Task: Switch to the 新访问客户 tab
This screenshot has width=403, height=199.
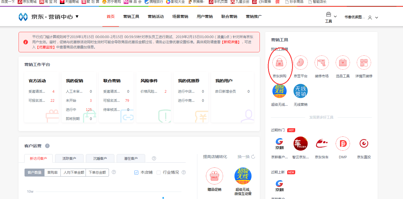Action: click(39, 158)
